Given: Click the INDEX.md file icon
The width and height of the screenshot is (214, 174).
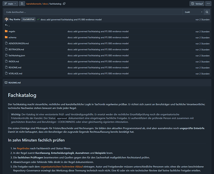Looking at the screenshot, I should [x=6, y=61].
